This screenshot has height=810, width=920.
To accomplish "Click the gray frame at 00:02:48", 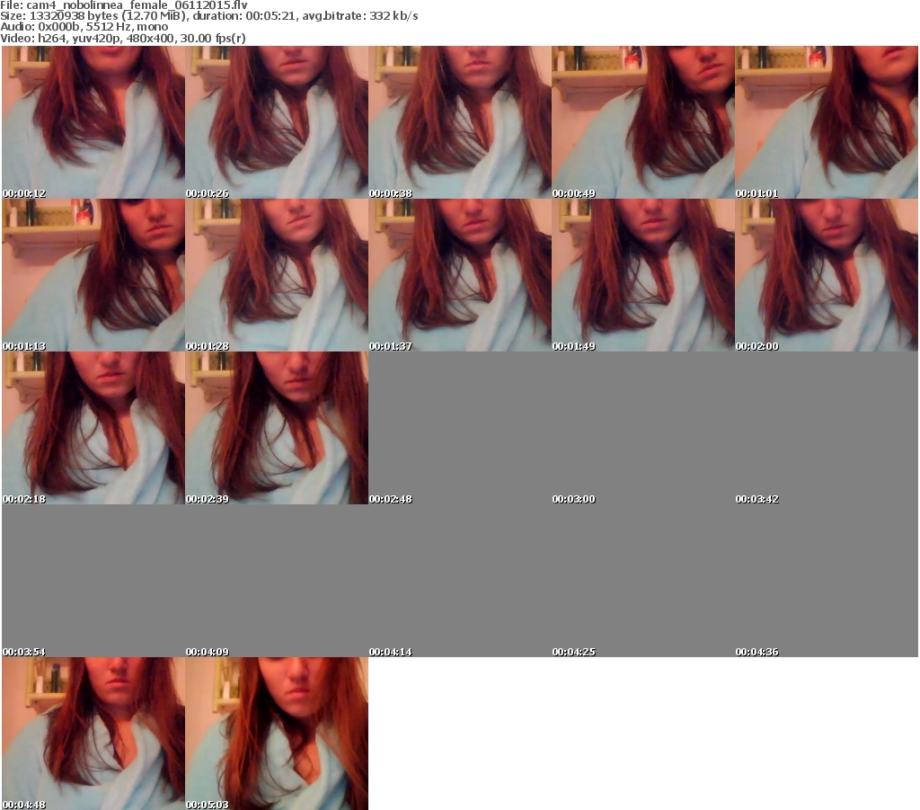I will click(x=459, y=428).
